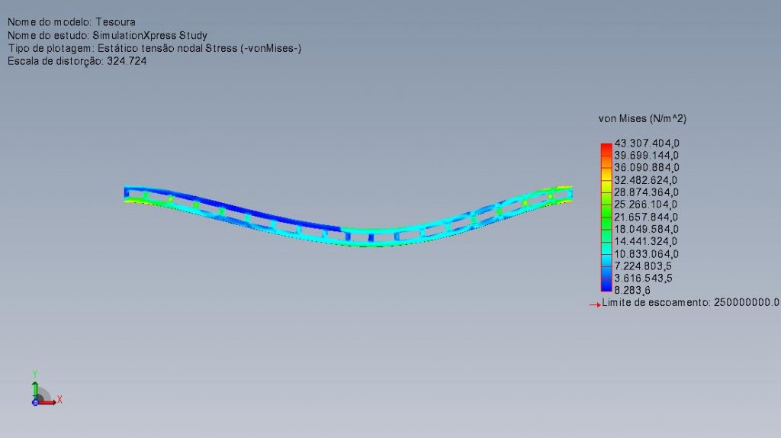Click legend value 3.616.543,5
The image size is (781, 438).
(x=643, y=279)
